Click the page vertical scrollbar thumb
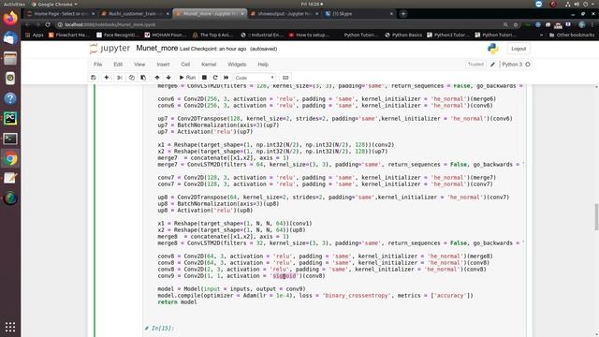The image size is (599, 337). 596,217
